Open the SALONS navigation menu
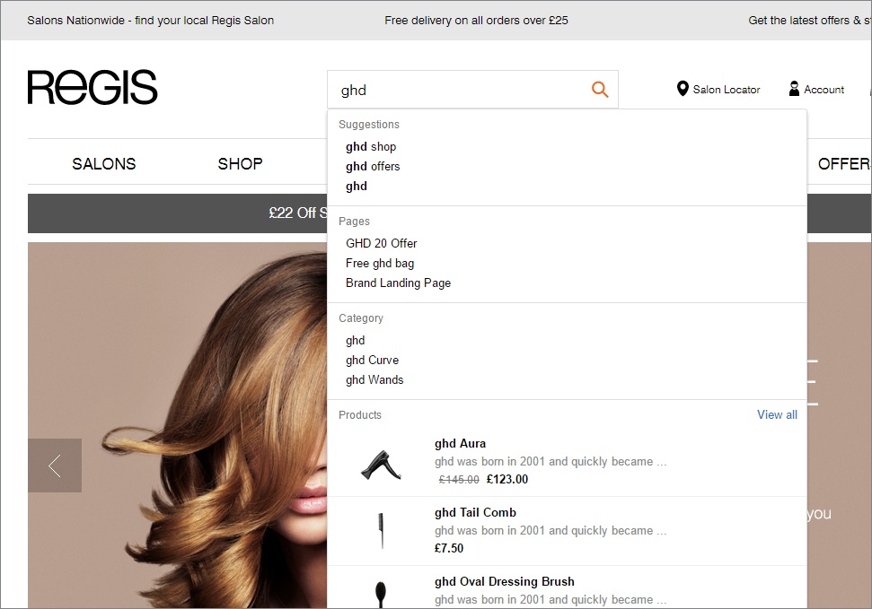872x609 pixels. click(x=104, y=163)
